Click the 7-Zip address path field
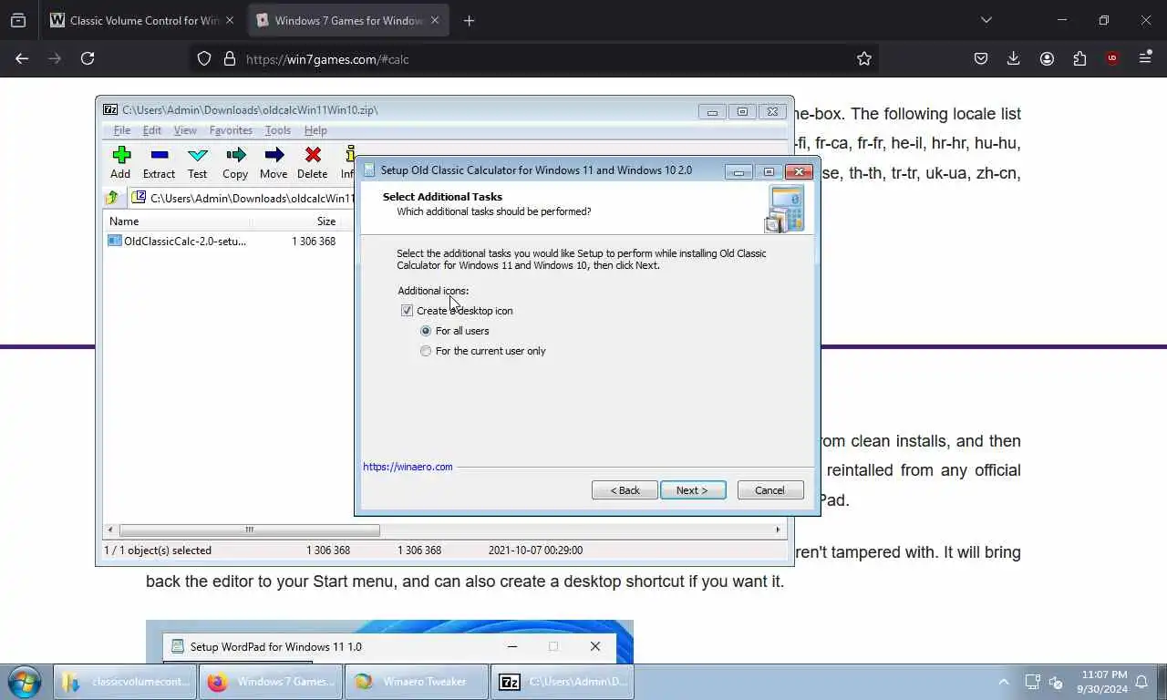 tap(242, 198)
